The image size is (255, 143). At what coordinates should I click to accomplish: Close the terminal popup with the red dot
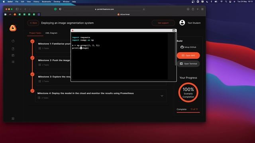coord(73,31)
